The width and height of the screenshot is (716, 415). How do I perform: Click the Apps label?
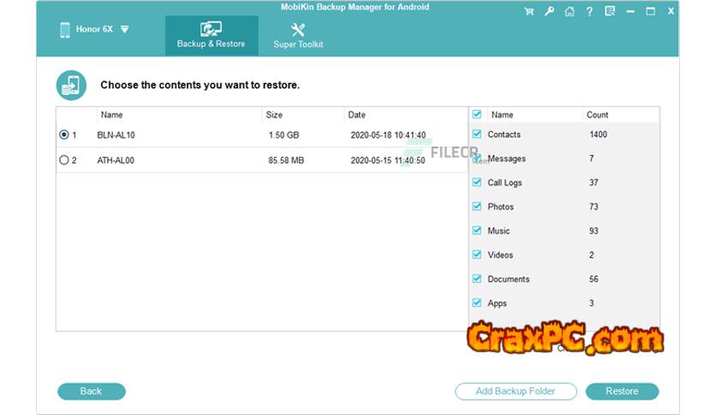497,304
